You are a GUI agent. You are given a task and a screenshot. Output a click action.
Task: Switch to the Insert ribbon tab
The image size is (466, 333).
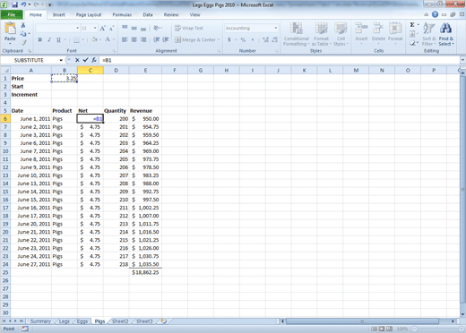[x=58, y=14]
